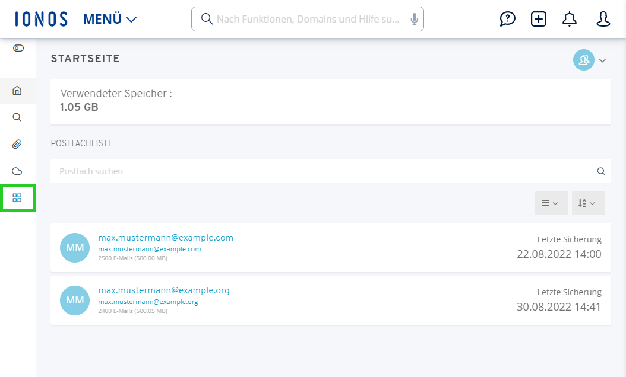Go to home via sidebar house icon
Screen dimensions: 626x377
click(x=17, y=91)
